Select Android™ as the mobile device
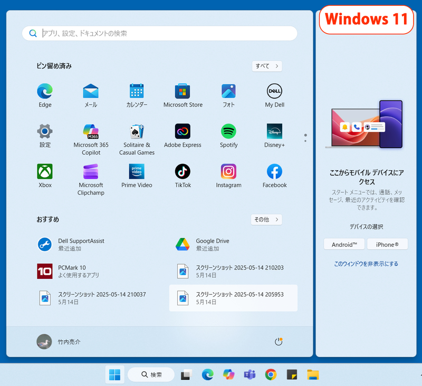The width and height of the screenshot is (422, 386). (344, 244)
